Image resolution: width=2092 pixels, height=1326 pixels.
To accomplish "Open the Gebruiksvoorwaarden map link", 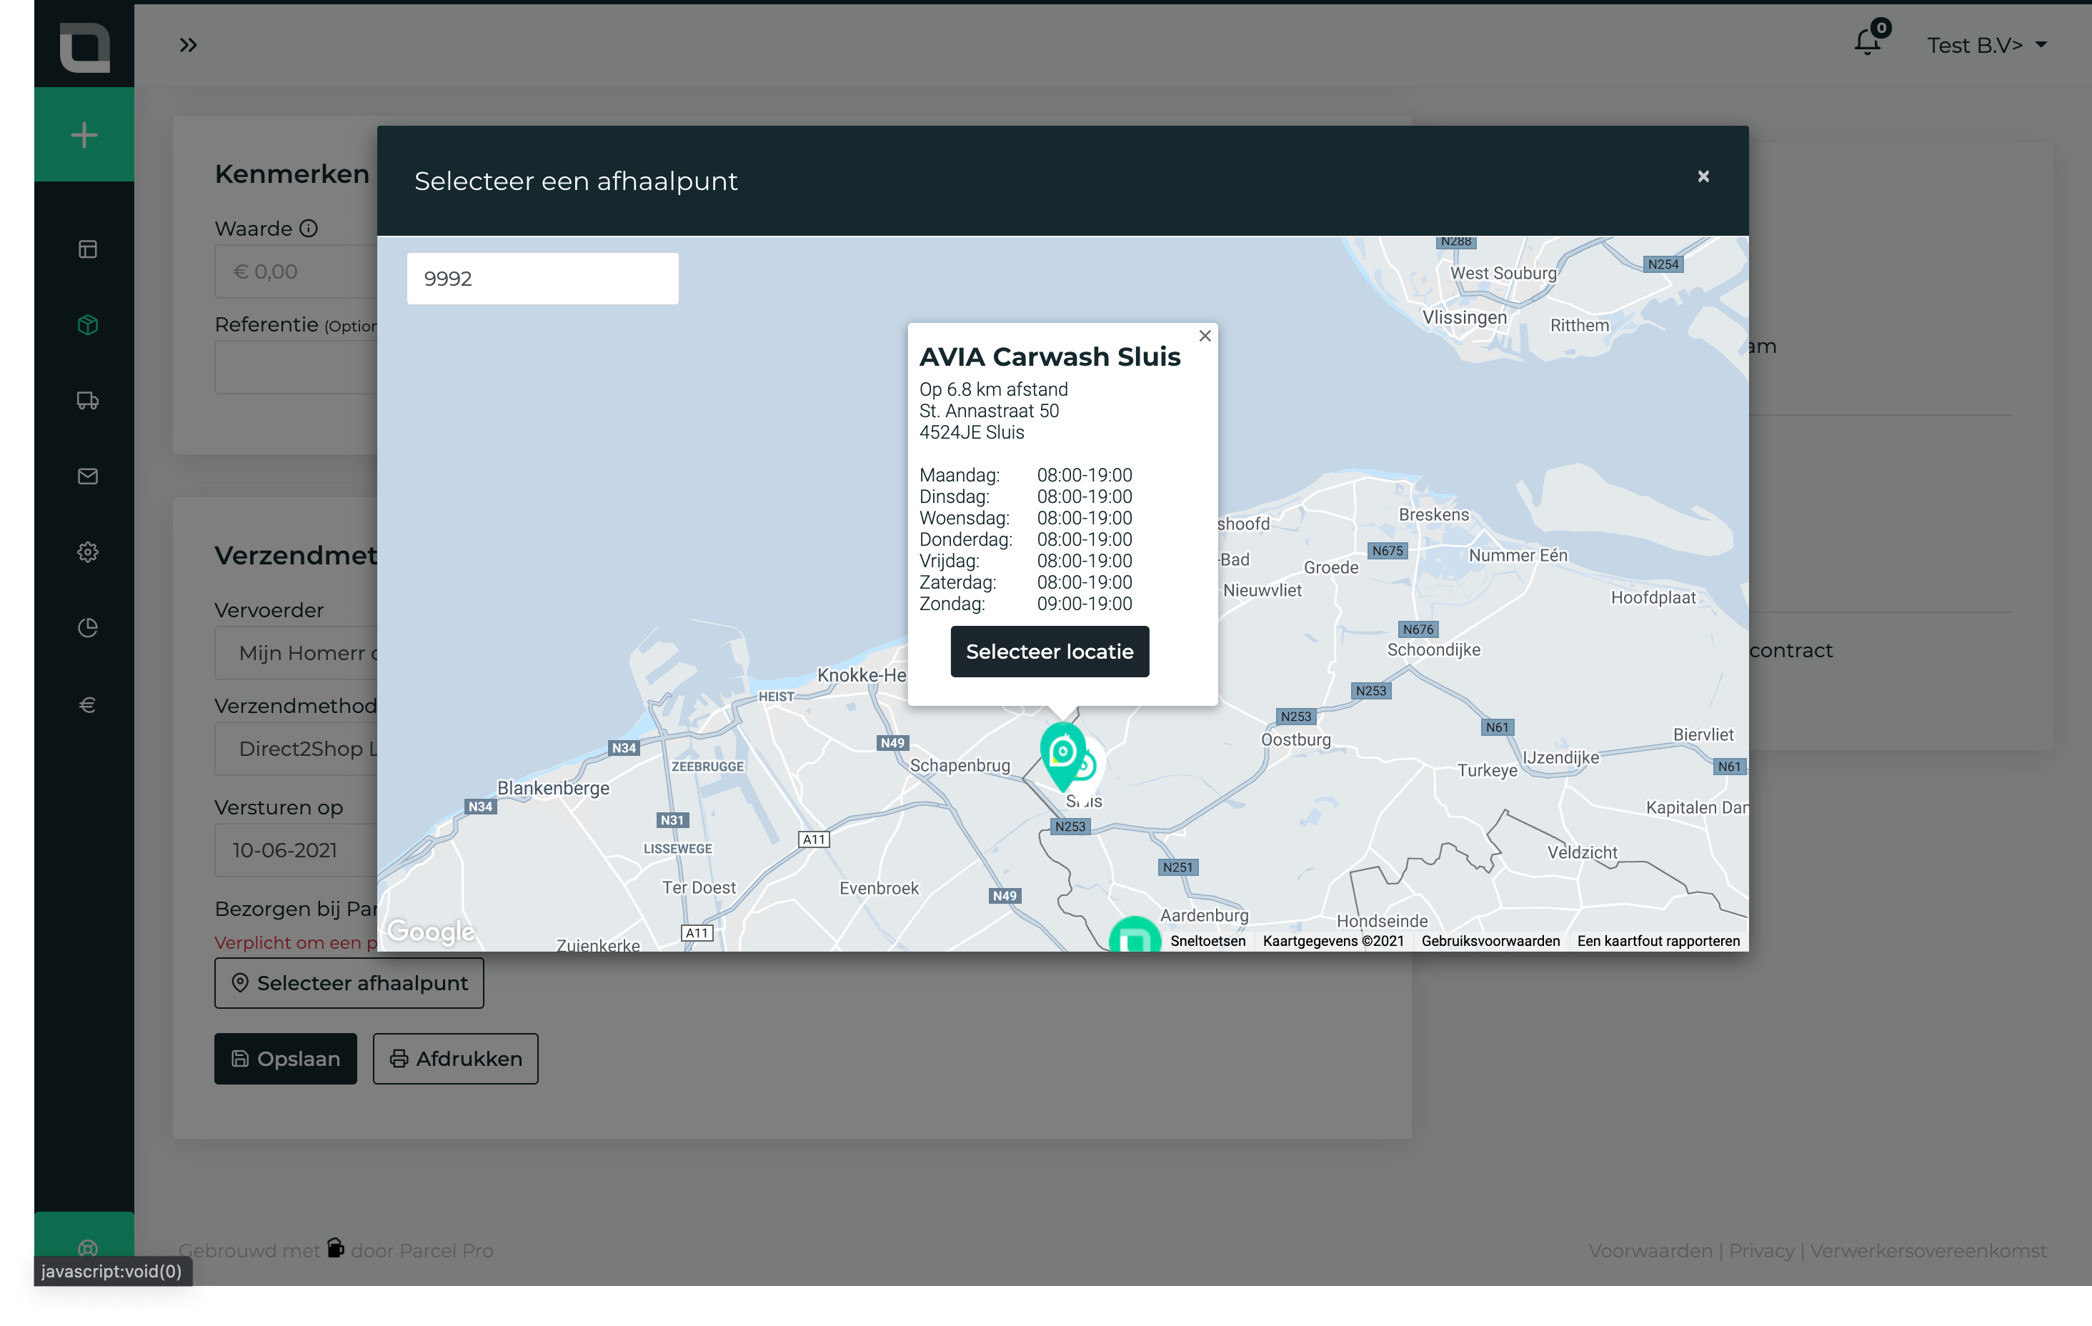I will pos(1490,941).
